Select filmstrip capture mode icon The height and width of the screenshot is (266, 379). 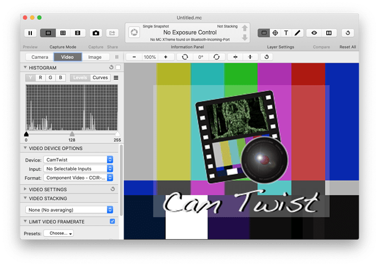77,33
